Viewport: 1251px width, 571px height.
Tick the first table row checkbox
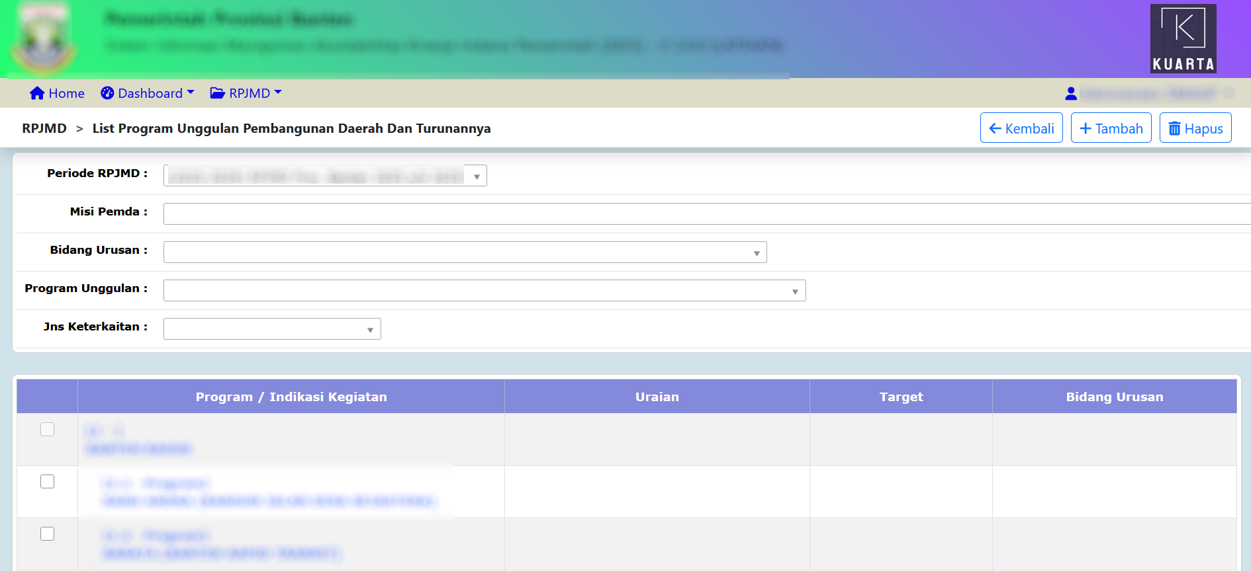pos(48,430)
